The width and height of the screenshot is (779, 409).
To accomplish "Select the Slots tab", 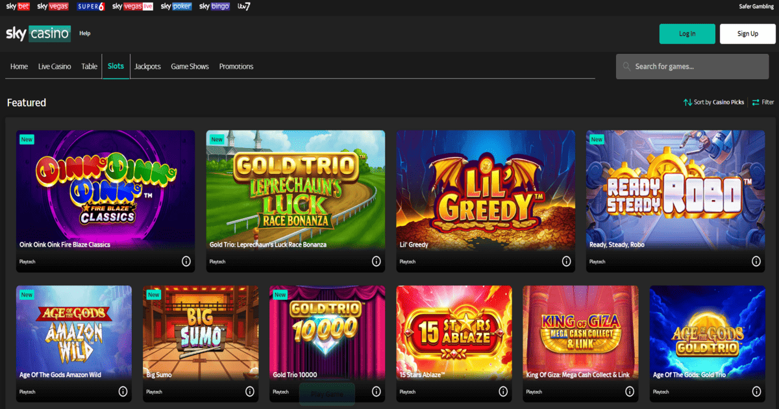I will (x=116, y=66).
